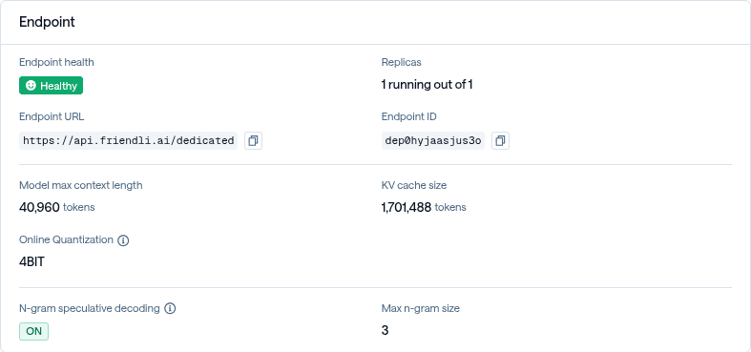Click the Model max context length label
This screenshot has height=352, width=751.
(81, 185)
